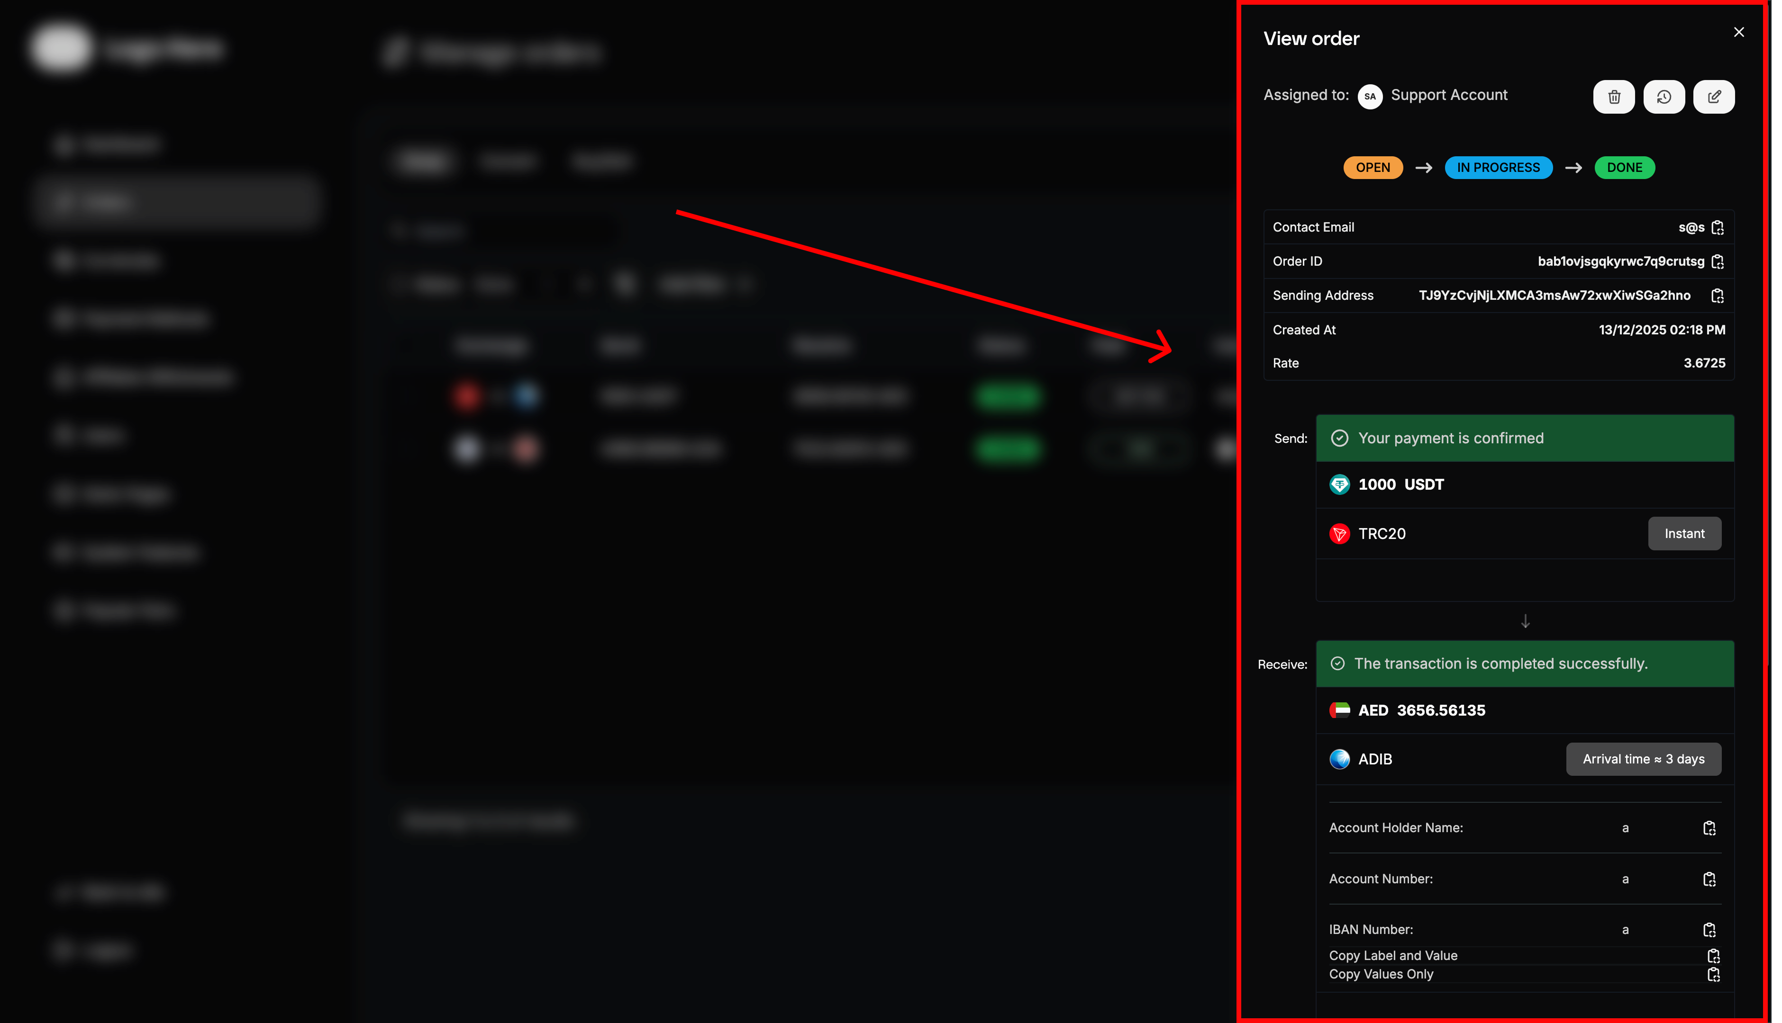The image size is (1782, 1023).
Task: Copy the IBAN Number
Action: point(1711,929)
